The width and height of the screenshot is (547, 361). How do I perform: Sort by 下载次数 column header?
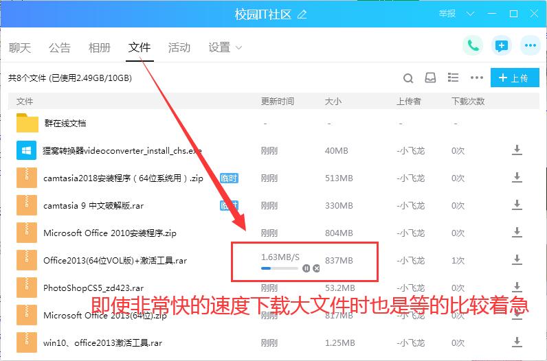[x=468, y=102]
